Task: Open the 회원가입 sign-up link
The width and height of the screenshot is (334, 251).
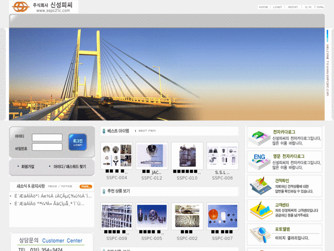Action: 28,166
